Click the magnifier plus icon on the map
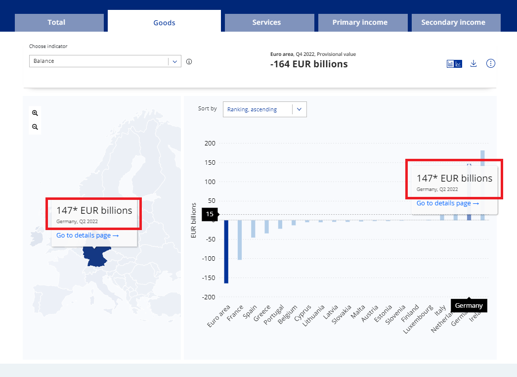 point(35,113)
